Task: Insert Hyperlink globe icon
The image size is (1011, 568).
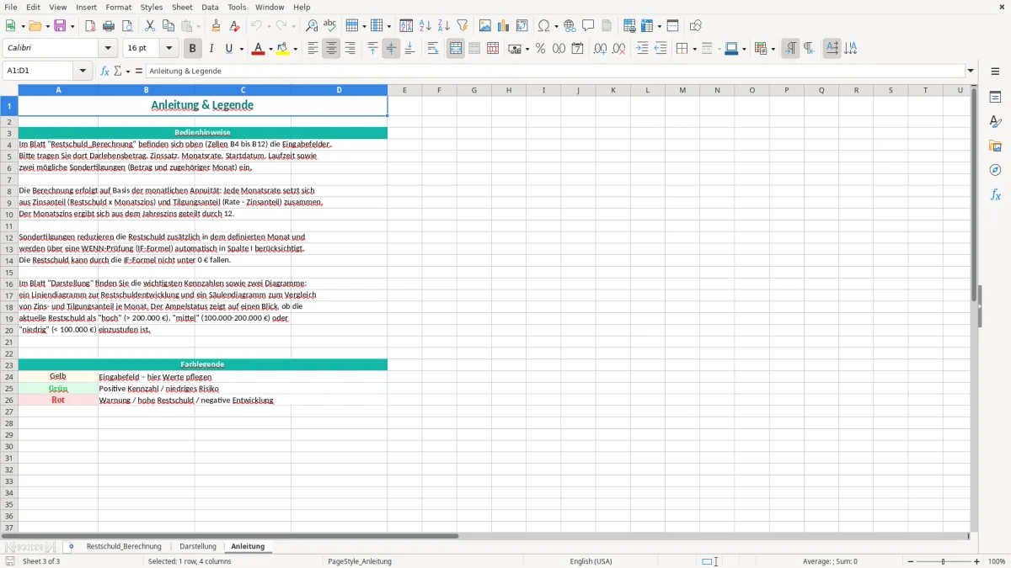Action: pos(570,26)
